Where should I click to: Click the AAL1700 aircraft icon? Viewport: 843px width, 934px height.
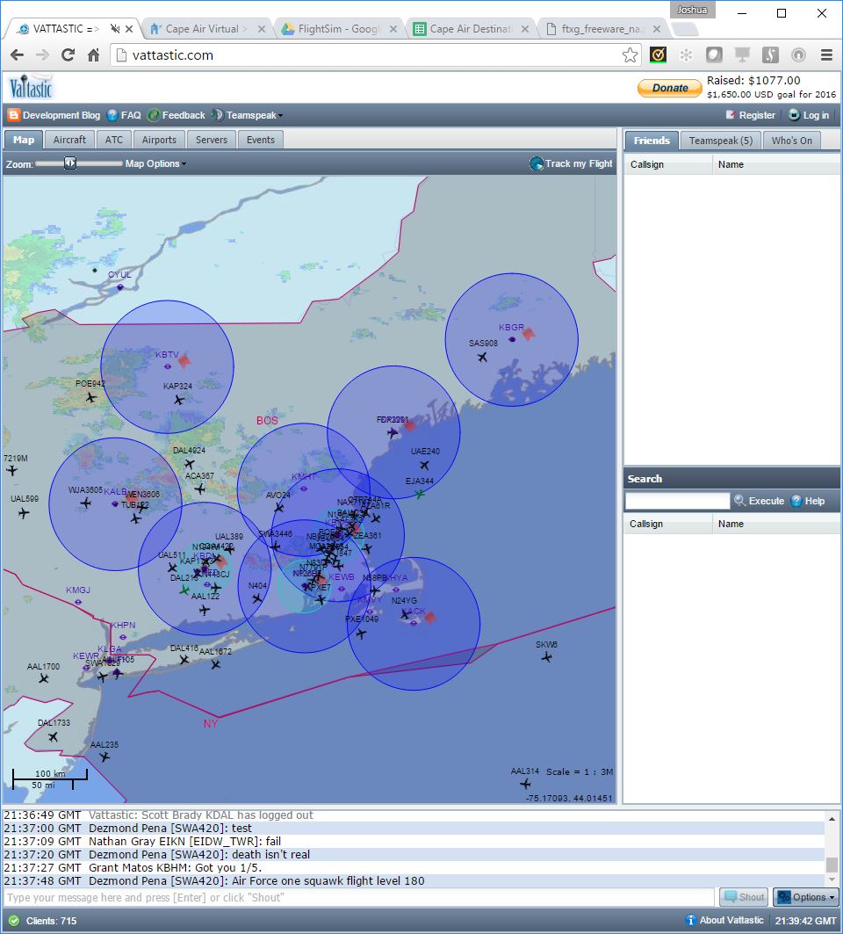pyautogui.click(x=43, y=678)
